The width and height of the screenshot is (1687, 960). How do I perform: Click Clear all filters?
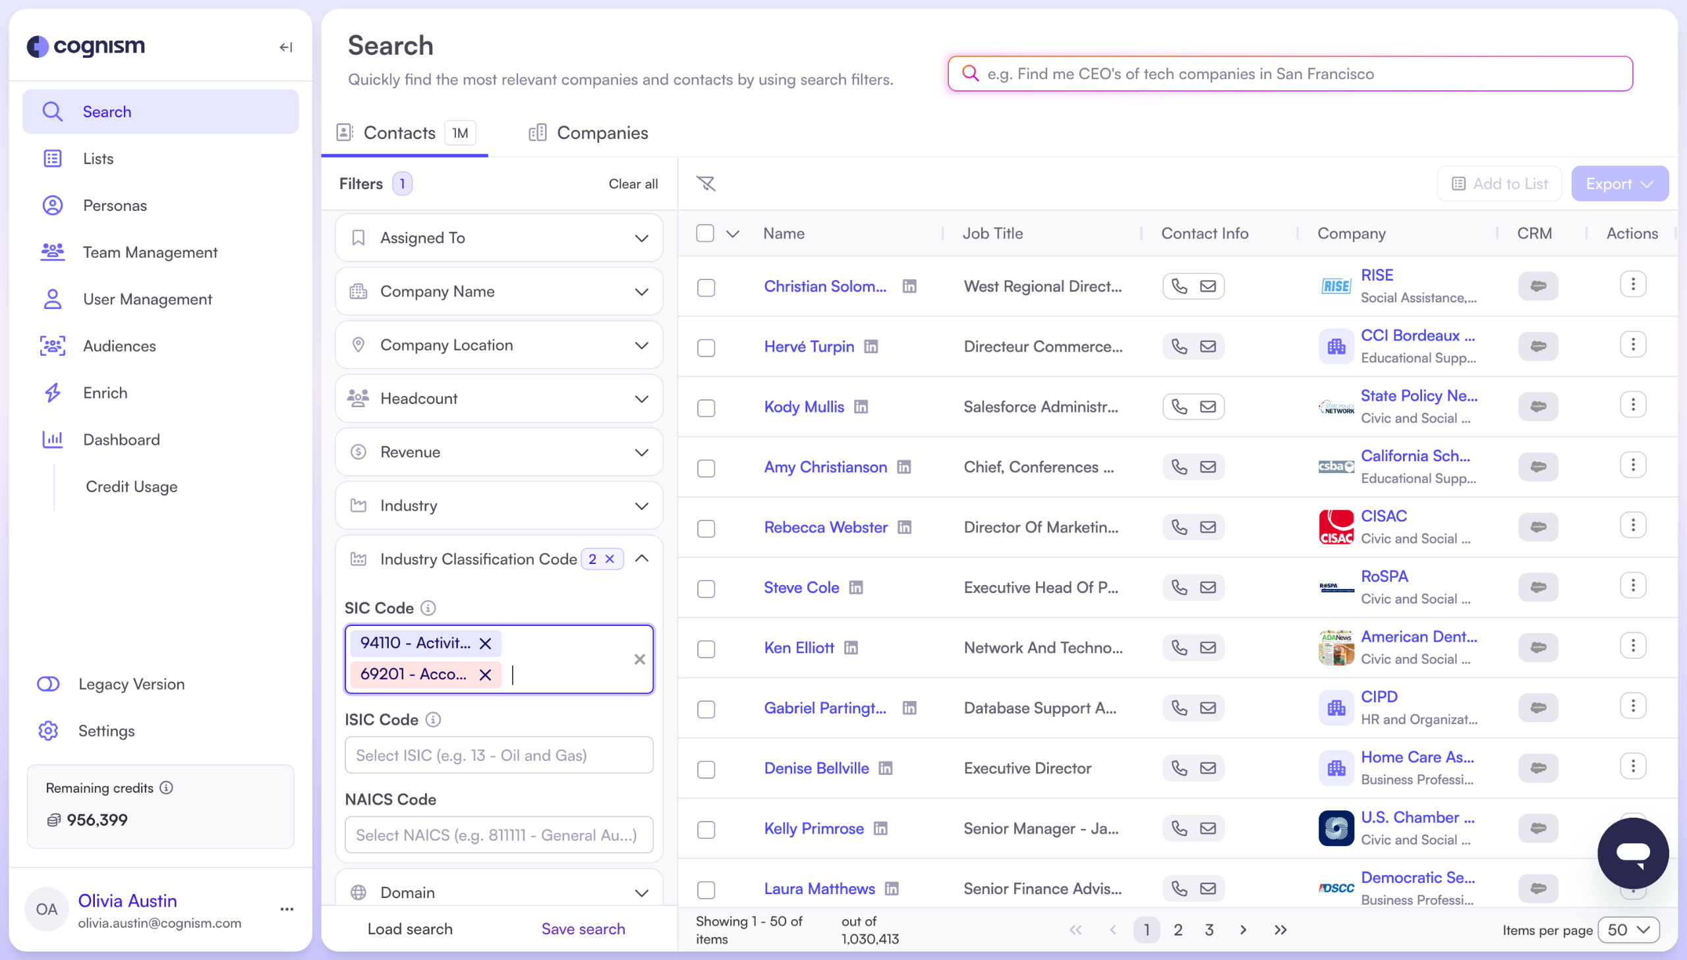coord(632,184)
